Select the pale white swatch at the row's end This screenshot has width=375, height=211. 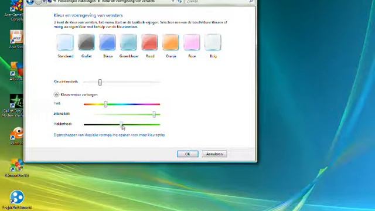coord(213,42)
